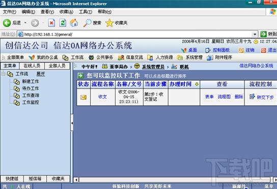Image resolution: width=277 pixels, height=189 pixels.
Task: Open Favorites (收藏夹) star button
Action: tap(116, 23)
